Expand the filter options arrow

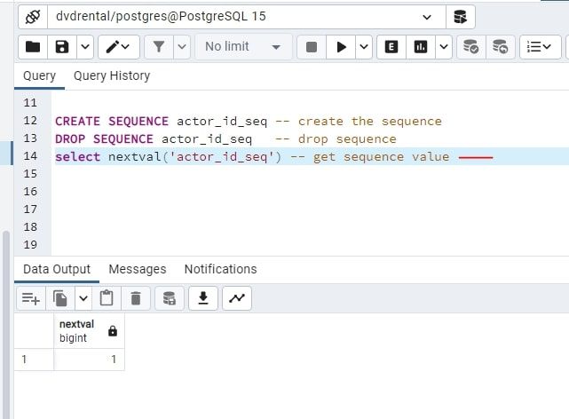[182, 47]
